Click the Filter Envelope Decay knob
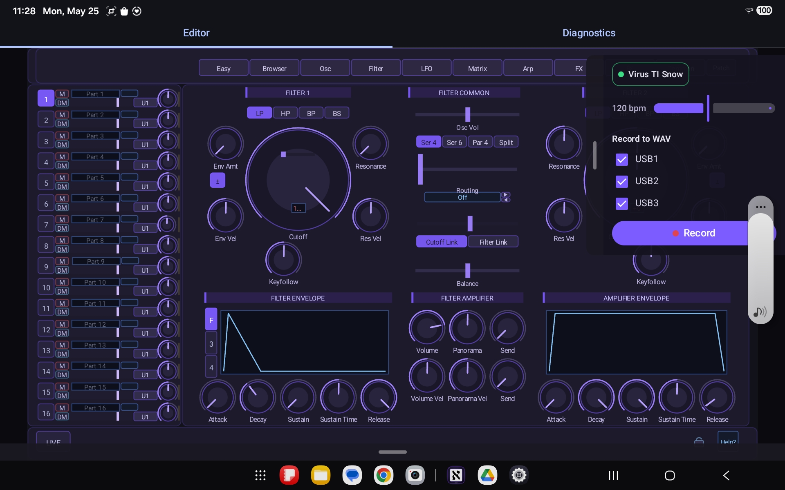Screen dimensions: 785x490 click(258, 397)
